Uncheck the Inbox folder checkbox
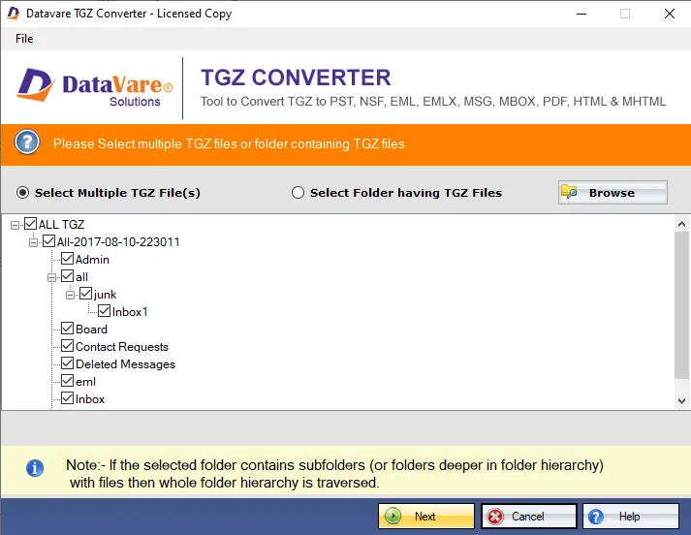691x535 pixels. click(x=68, y=398)
